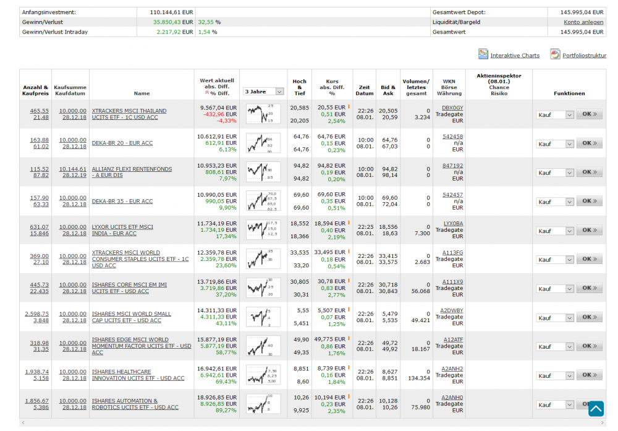The height and width of the screenshot is (431, 618).
Task: Click the blue scroll-to-top arrow button
Action: coord(596,409)
